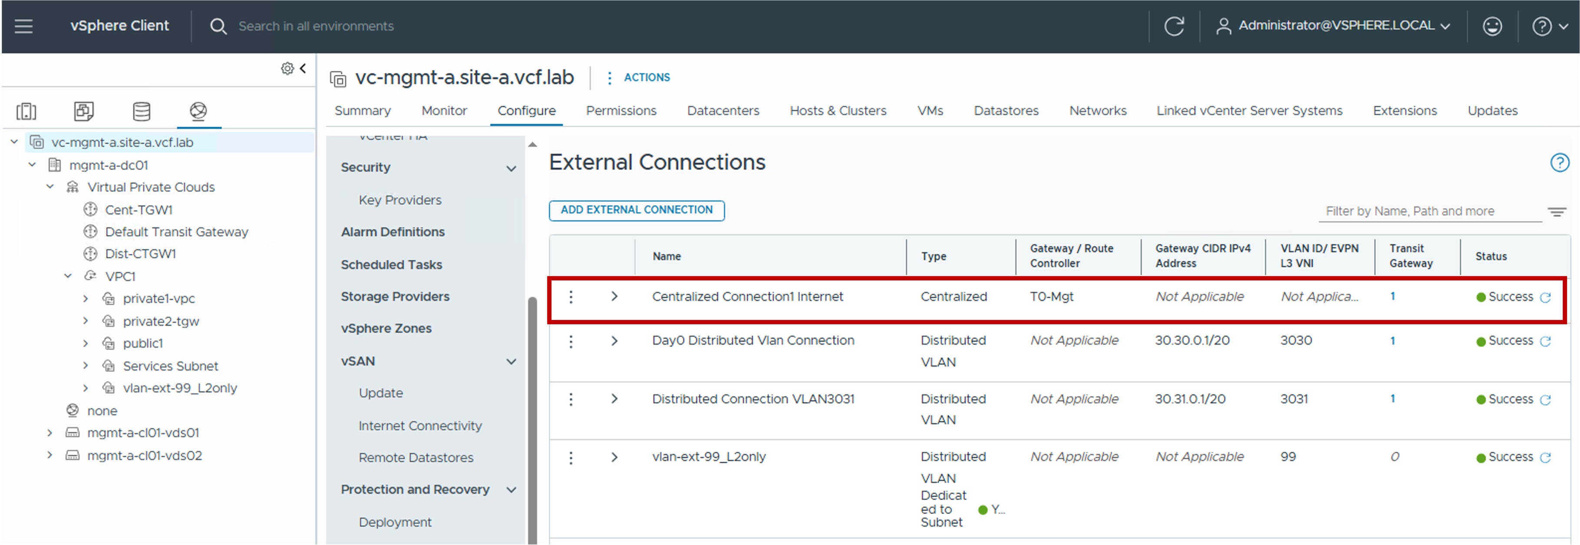The width and height of the screenshot is (1580, 545).
Task: Open the ACTIONS menu for vCenter
Action: pyautogui.click(x=638, y=78)
